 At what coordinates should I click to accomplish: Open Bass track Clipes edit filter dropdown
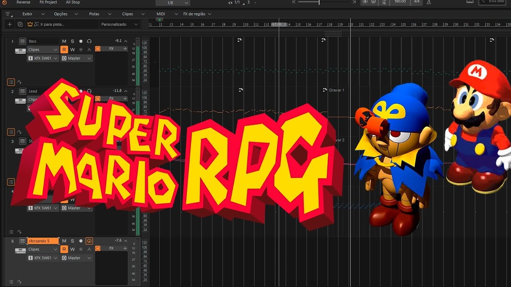point(43,50)
